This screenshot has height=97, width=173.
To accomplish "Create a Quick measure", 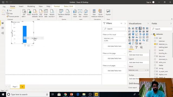I will 100,13.
